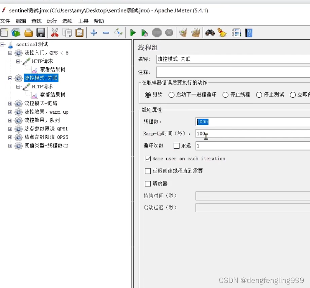Select HTTP请求 under 流控模式-关联 group
The height and width of the screenshot is (288, 310).
42,86
